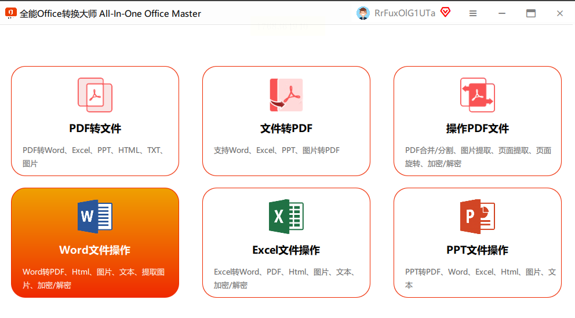
Task: Select the Excel文件操作 heading
Action: pyautogui.click(x=286, y=250)
